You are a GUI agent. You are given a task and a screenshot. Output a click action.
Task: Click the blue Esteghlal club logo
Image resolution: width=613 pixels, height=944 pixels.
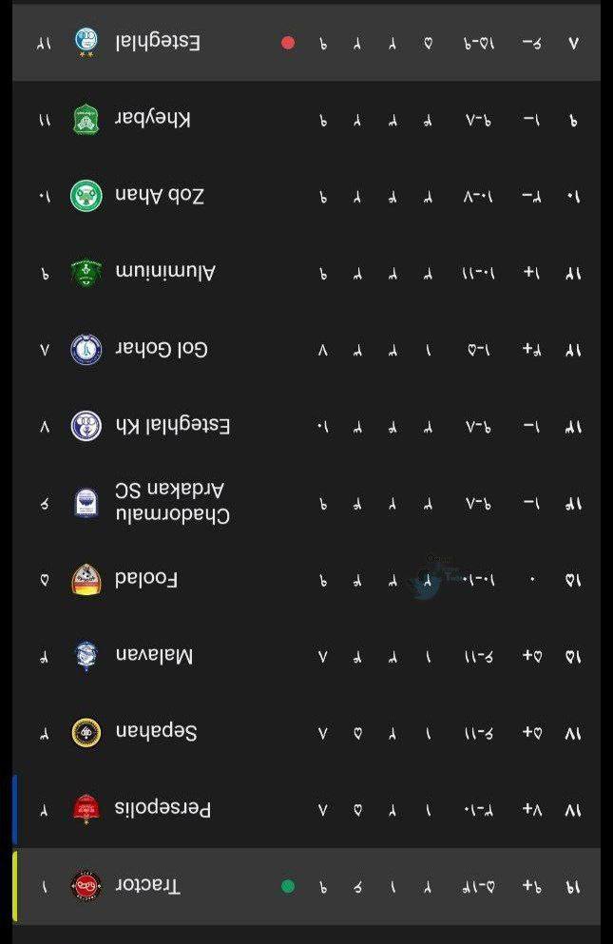86,42
